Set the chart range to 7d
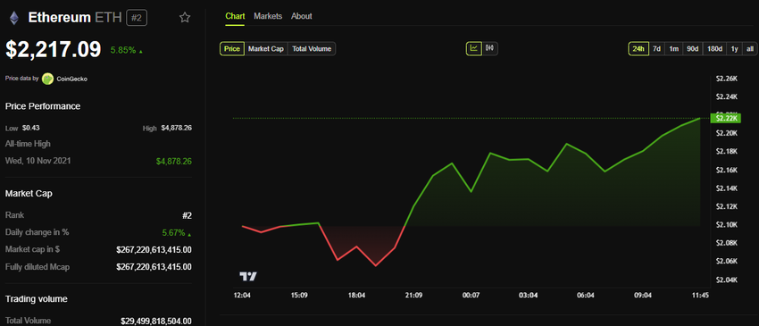Screen dimensions: 759x326 656,49
